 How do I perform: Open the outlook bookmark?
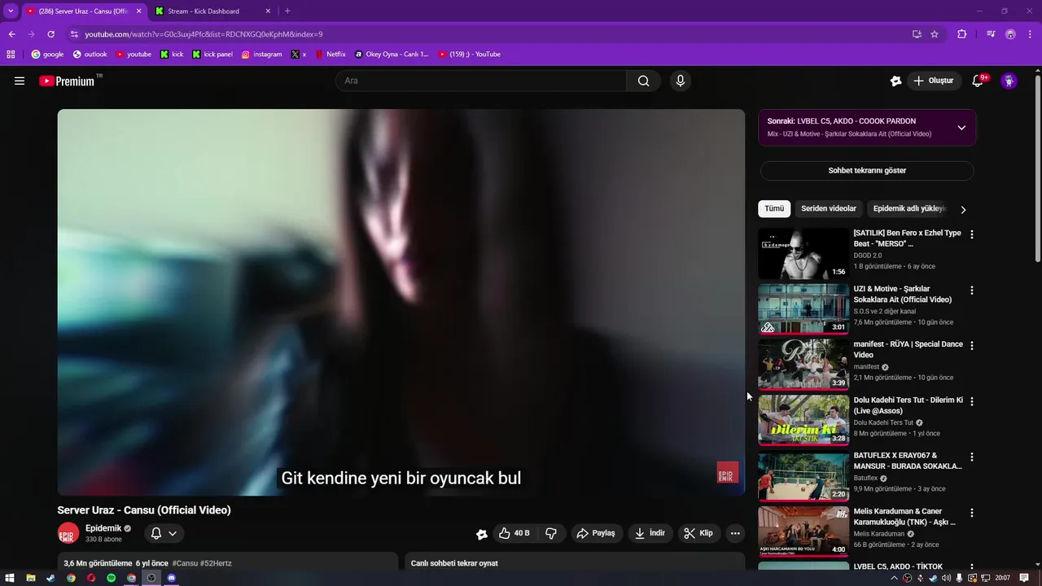tap(90, 55)
